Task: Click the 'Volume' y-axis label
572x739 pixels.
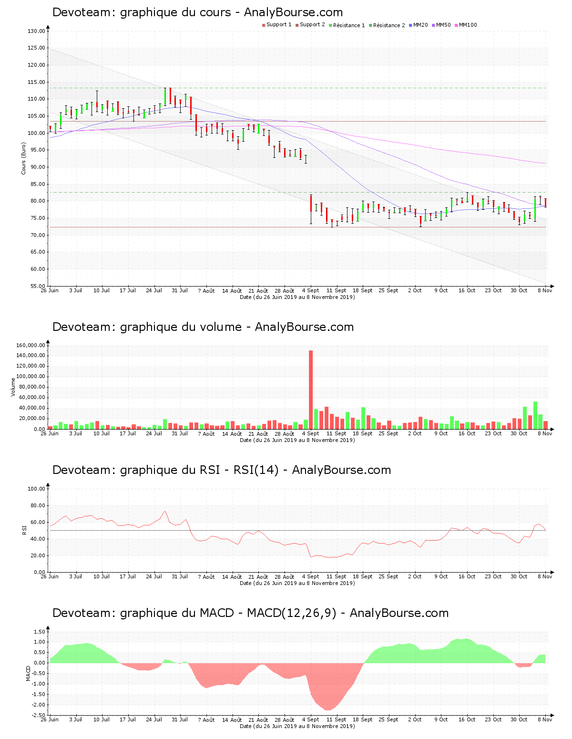Action: (13, 387)
